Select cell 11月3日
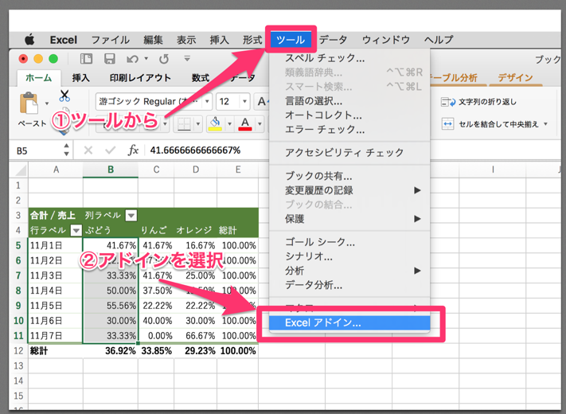Viewport: 566px width, 414px height. (56, 275)
